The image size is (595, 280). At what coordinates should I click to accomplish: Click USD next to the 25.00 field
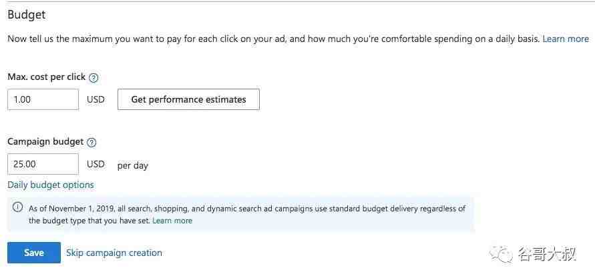95,164
